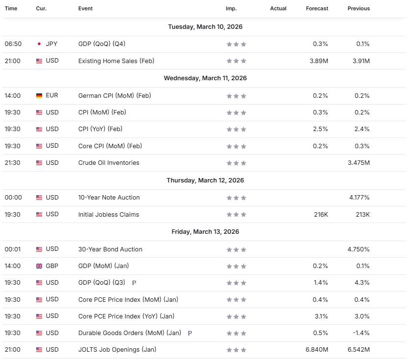Open the Core PCE Price Index (YoY) event
This screenshot has width=408, height=360.
pyautogui.click(x=126, y=316)
